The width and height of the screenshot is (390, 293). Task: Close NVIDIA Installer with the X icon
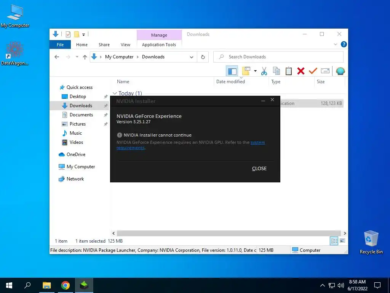tap(272, 100)
